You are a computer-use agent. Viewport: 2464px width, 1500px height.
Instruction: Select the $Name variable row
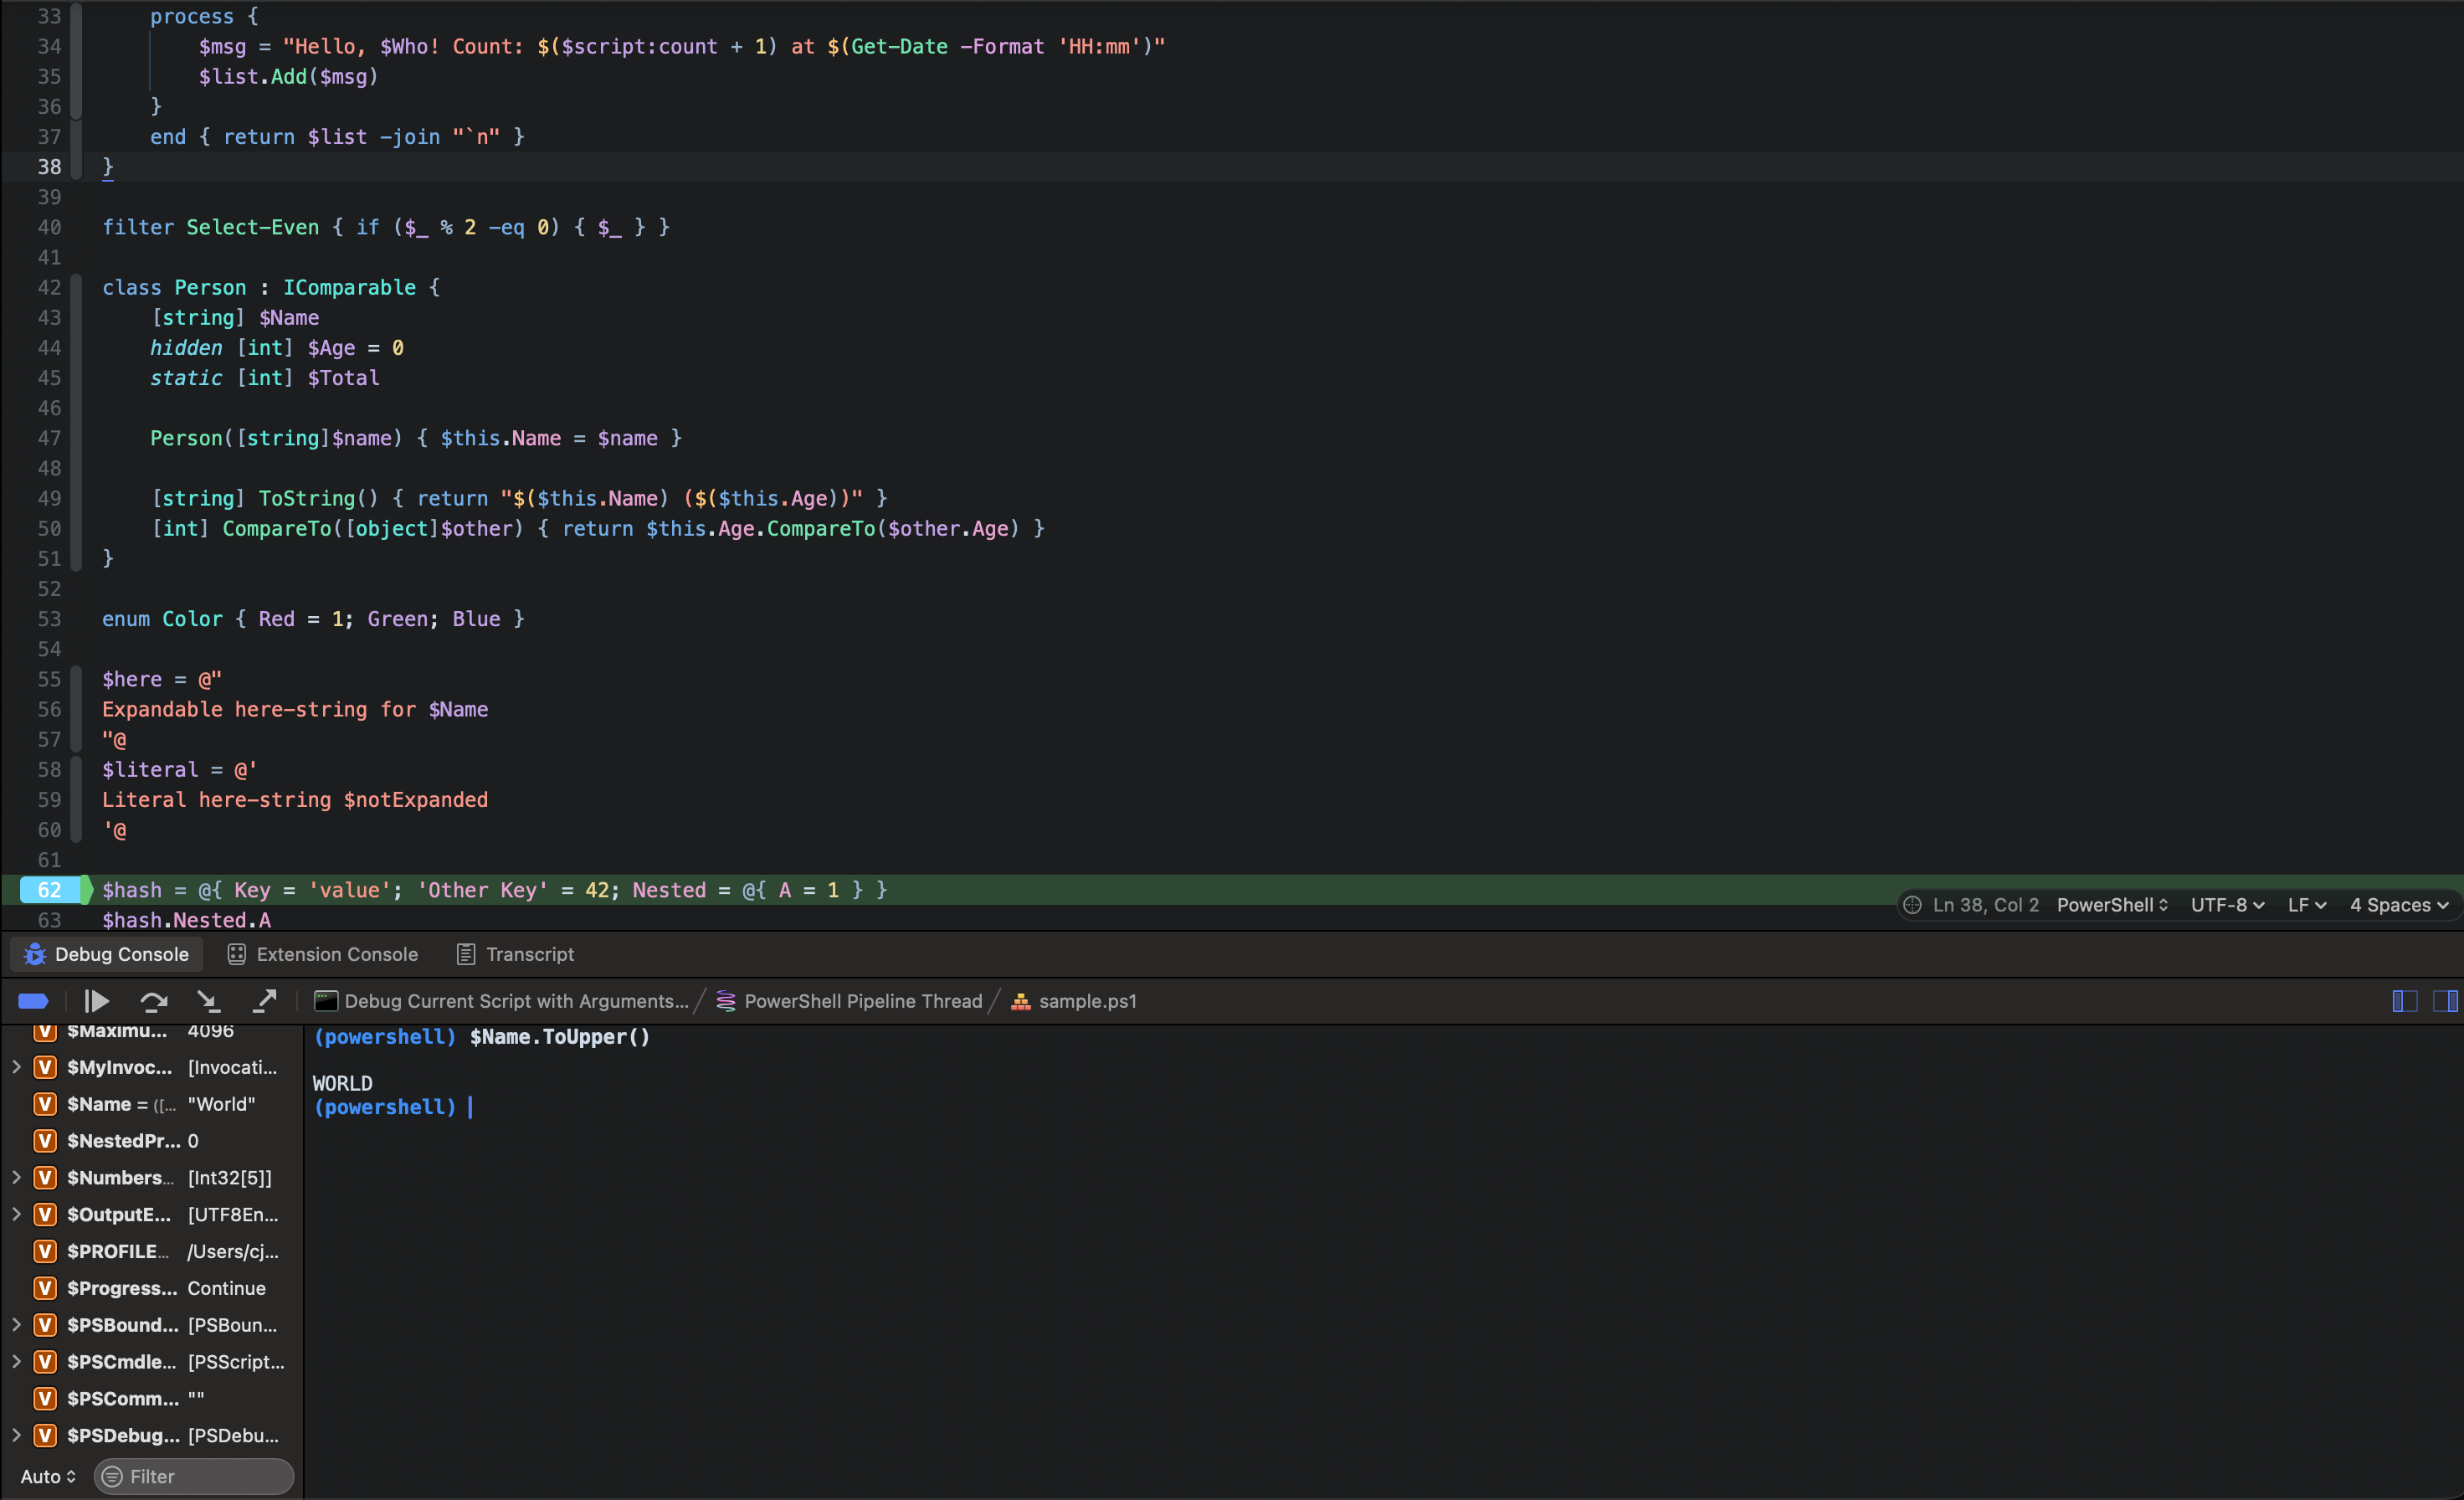click(152, 1104)
